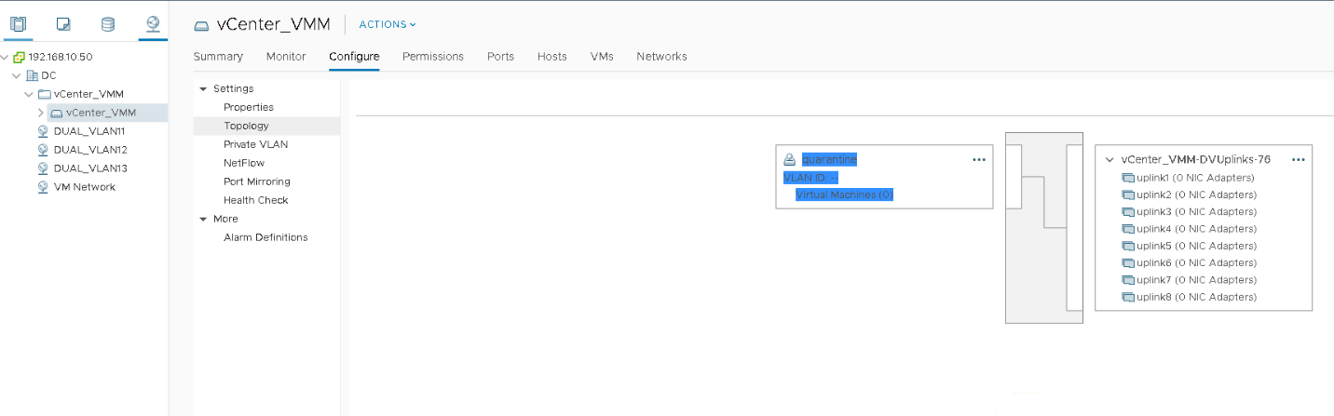Click the DUAL_VLAN12 network icon

coord(43,150)
